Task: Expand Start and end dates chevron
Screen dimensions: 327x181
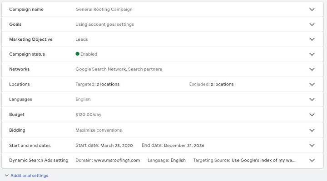Action: click(312, 145)
